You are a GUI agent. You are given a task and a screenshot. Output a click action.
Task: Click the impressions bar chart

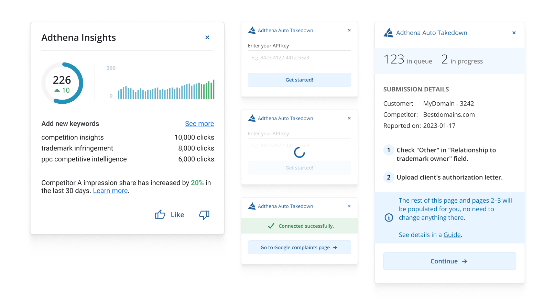(x=166, y=90)
